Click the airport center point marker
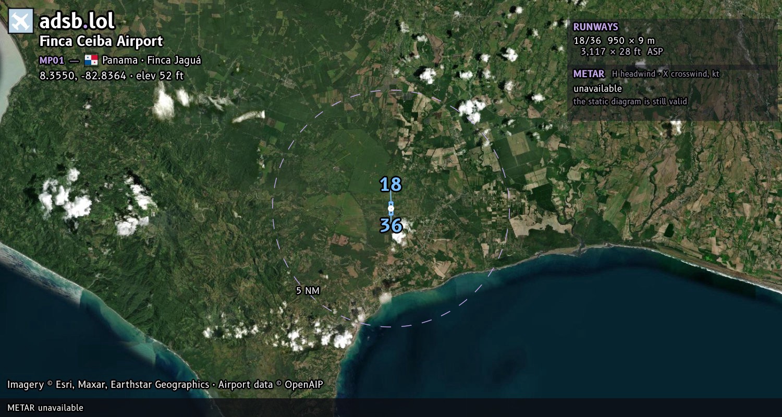Screen dimensions: 782x417 [391, 208]
